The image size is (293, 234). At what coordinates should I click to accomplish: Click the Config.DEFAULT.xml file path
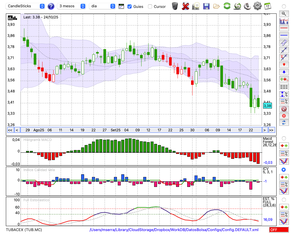coord(174,230)
